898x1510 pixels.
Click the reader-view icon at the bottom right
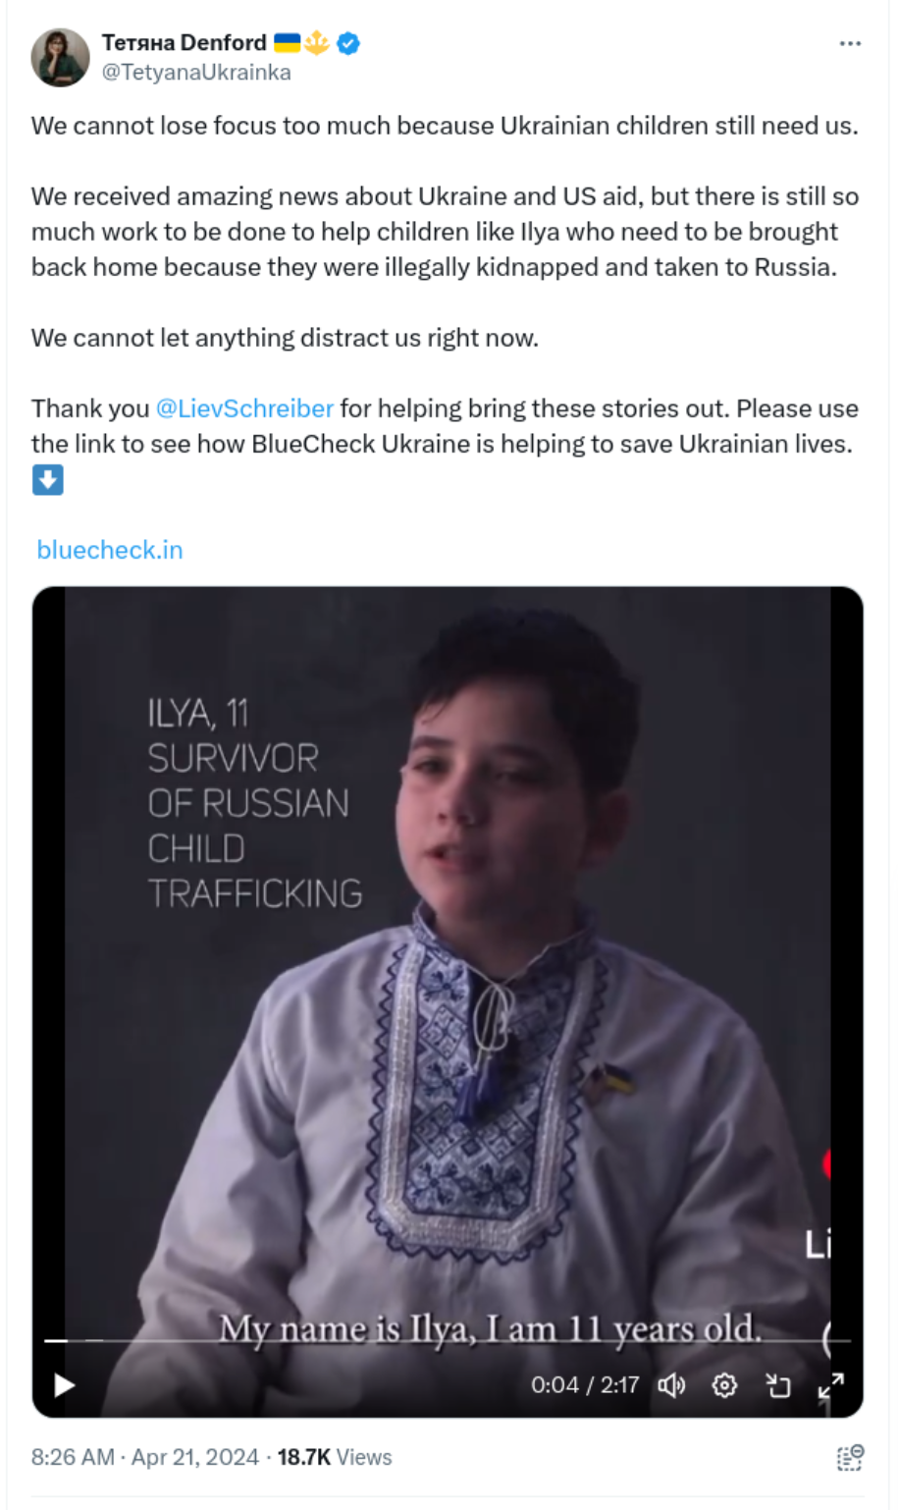click(850, 1457)
